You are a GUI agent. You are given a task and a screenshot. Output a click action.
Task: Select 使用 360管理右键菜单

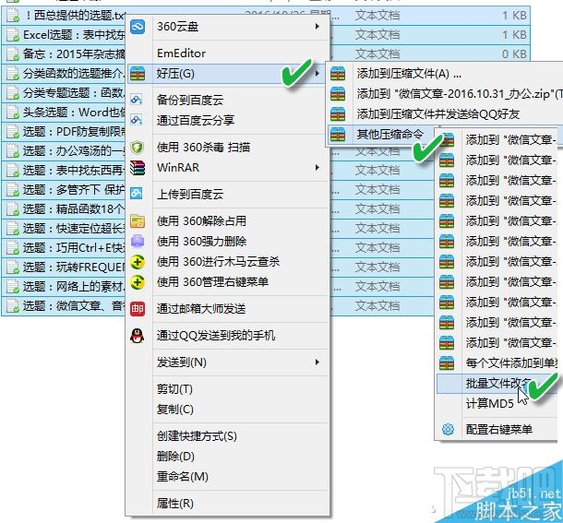(x=212, y=281)
